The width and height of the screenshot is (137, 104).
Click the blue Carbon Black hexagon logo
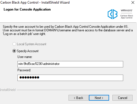(112, 14)
